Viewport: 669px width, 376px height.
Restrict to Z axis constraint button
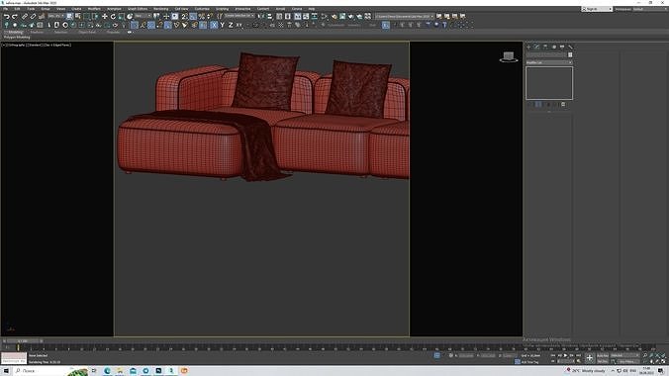click(x=231, y=25)
